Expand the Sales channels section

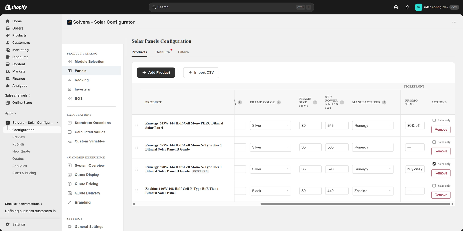(18, 95)
